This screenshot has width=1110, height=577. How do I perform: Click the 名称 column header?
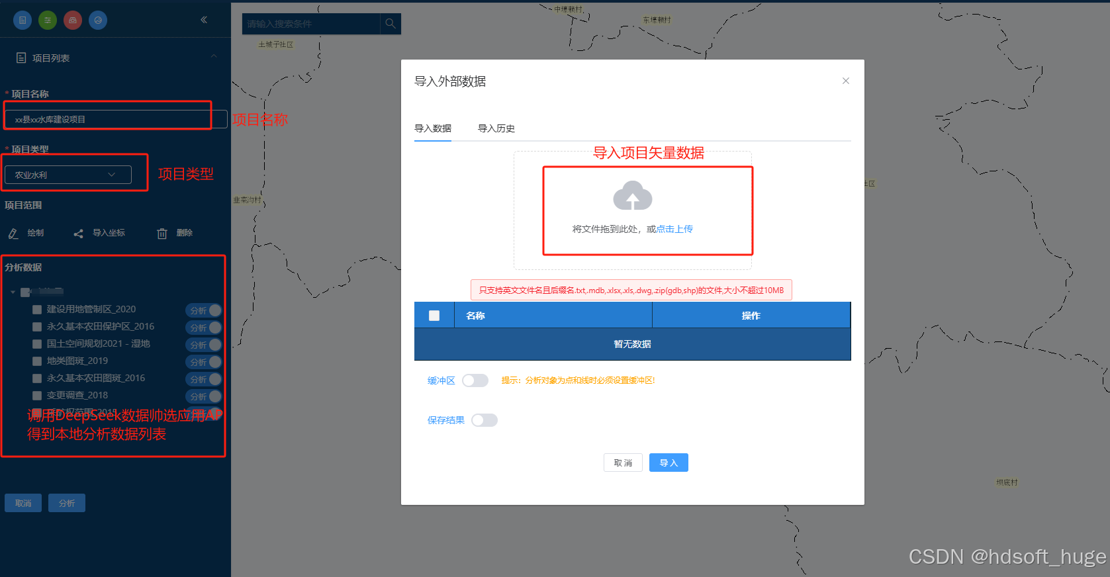click(x=553, y=316)
